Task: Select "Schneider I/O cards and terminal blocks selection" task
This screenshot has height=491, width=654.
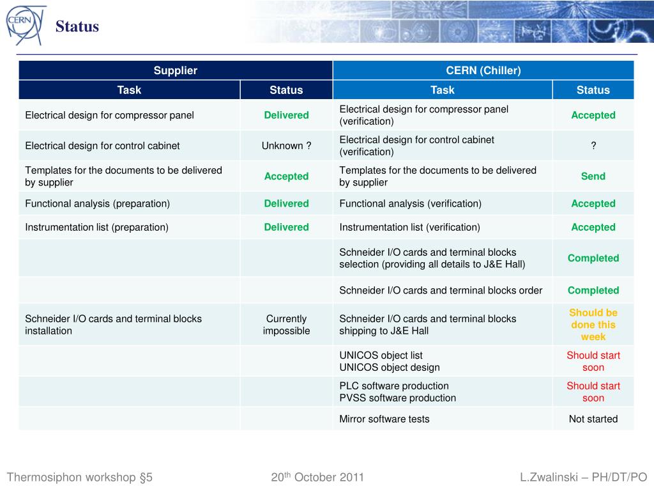Action: click(432, 258)
